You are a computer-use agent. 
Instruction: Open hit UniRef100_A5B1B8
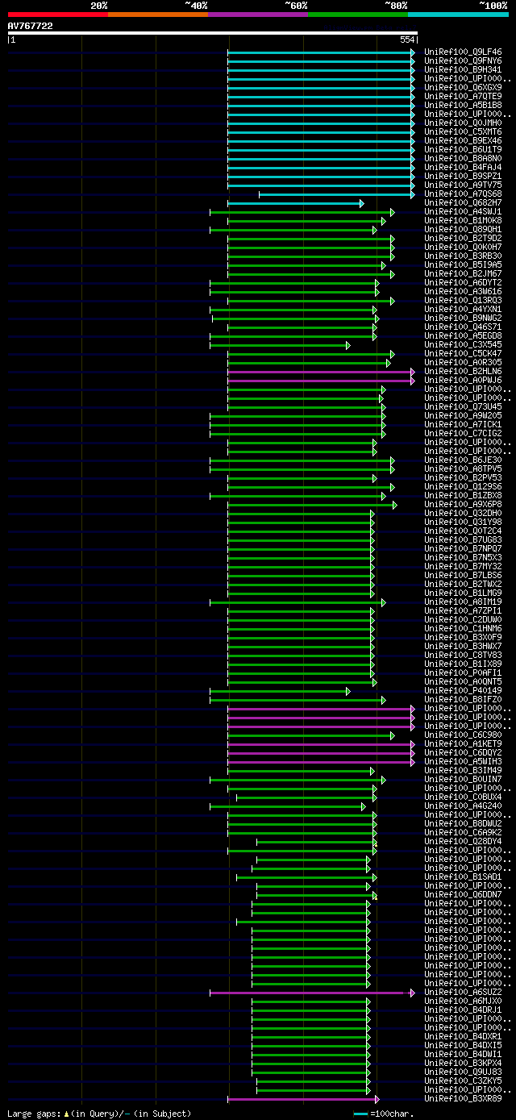click(463, 106)
